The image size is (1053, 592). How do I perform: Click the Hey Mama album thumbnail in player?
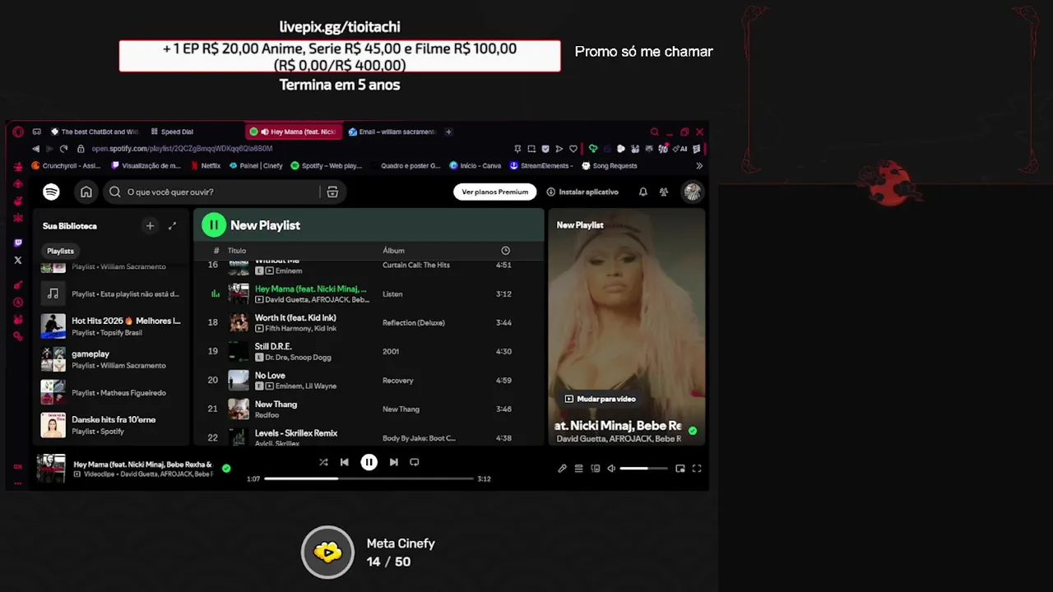pyautogui.click(x=51, y=468)
